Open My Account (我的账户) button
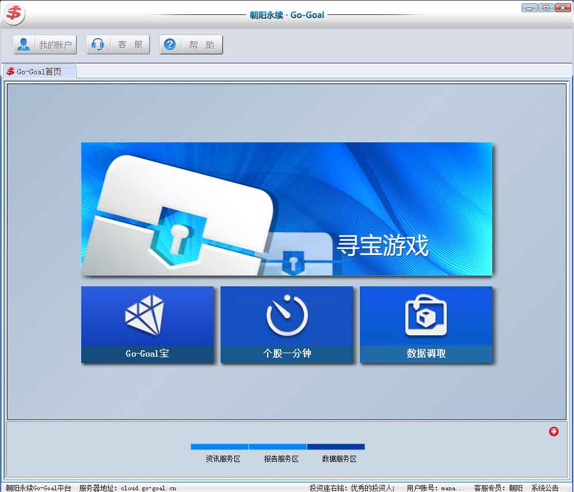This screenshot has height=492, width=574. [45, 45]
